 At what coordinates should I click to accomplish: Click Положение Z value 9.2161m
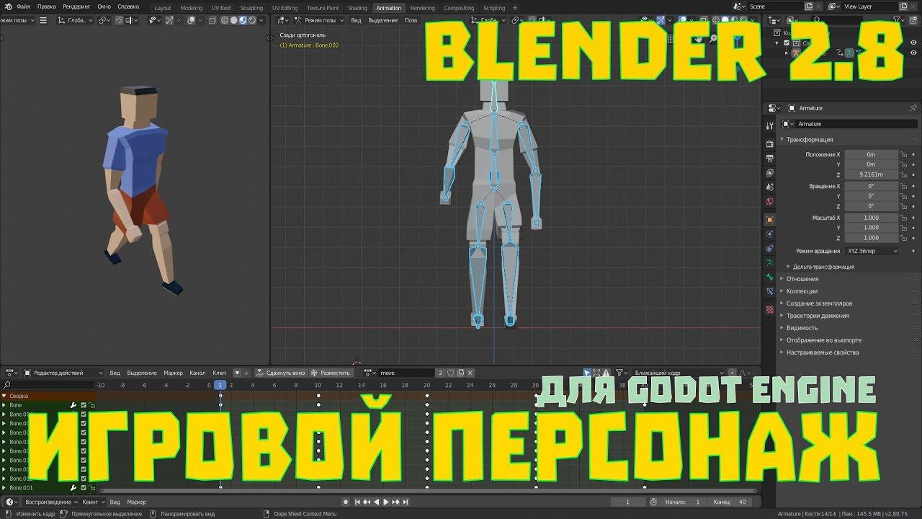click(872, 174)
